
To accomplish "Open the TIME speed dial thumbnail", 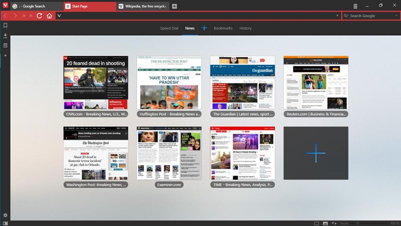I will [x=243, y=153].
